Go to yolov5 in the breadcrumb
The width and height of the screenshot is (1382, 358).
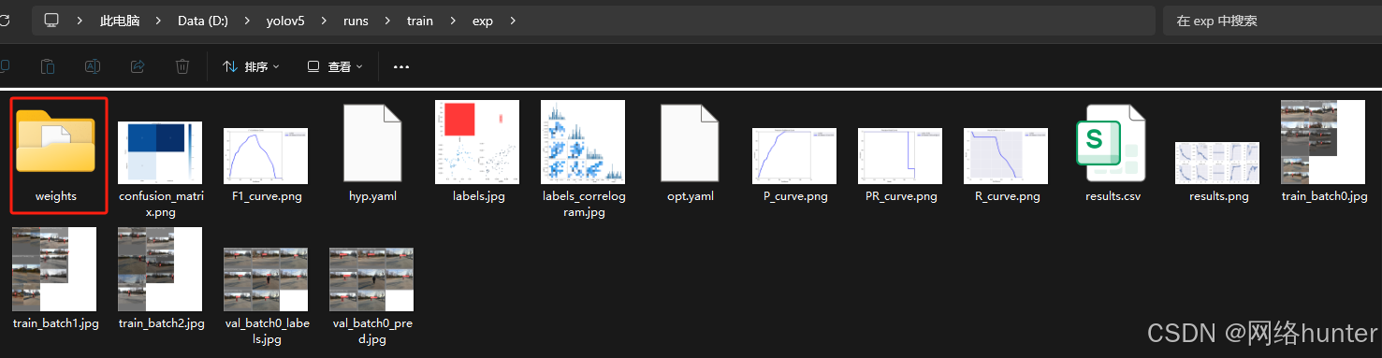(285, 21)
